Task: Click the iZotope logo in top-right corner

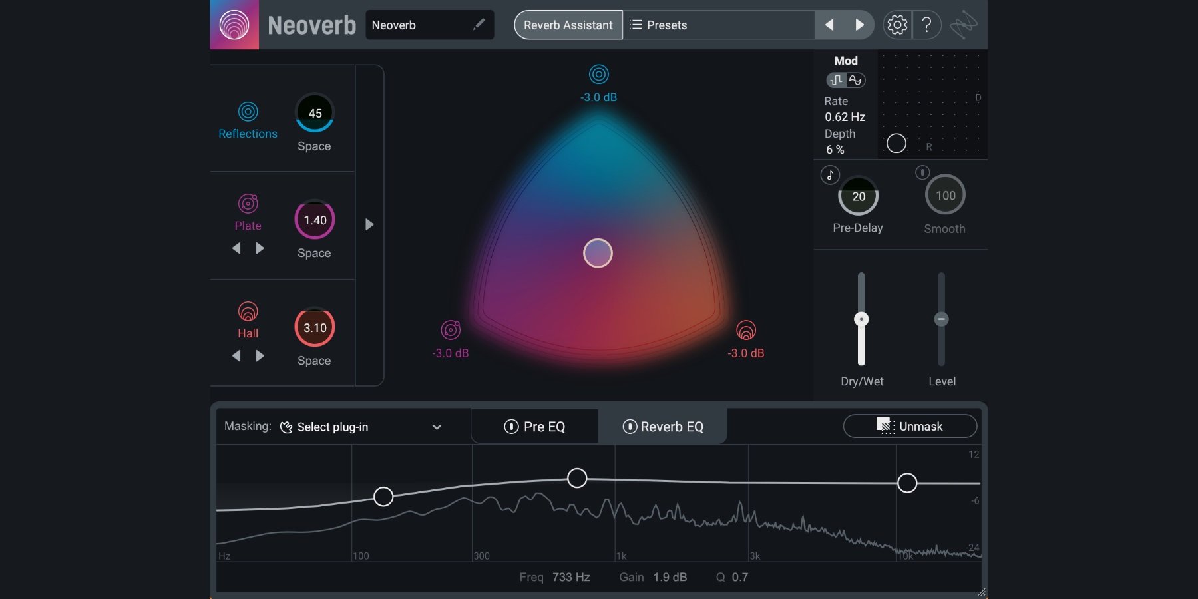Action: coord(963,25)
